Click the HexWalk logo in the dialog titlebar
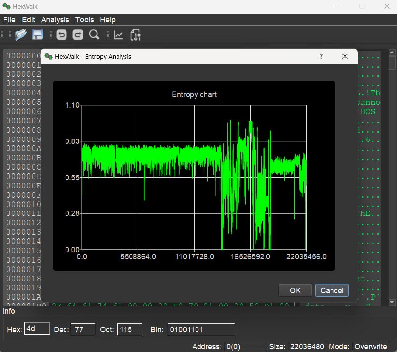 click(49, 56)
